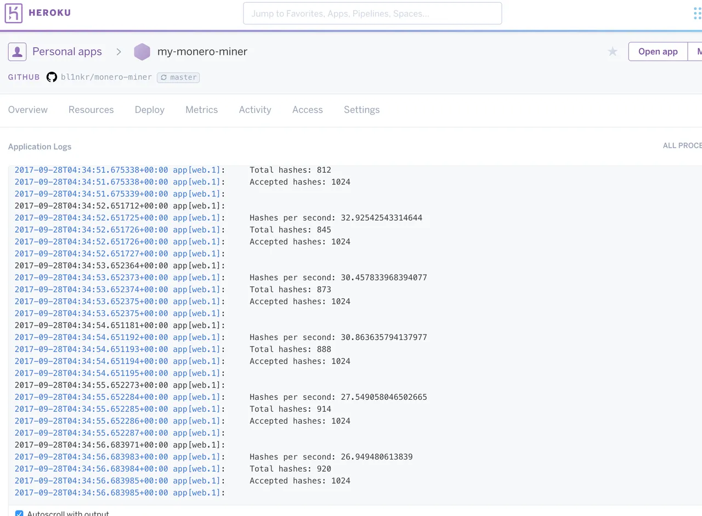Click 'Hashes per second: 30.457833968394077'
This screenshot has width=702, height=516.
tap(338, 277)
